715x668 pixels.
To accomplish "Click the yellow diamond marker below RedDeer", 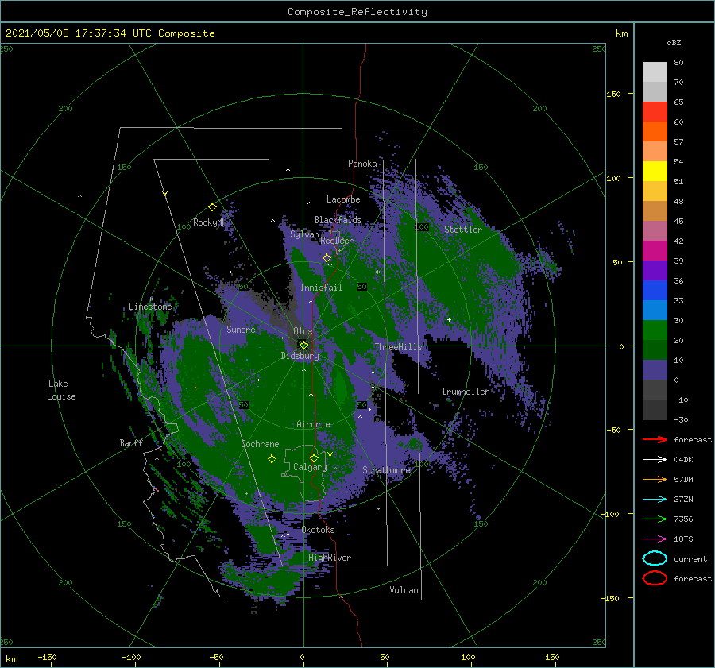I will [x=327, y=258].
